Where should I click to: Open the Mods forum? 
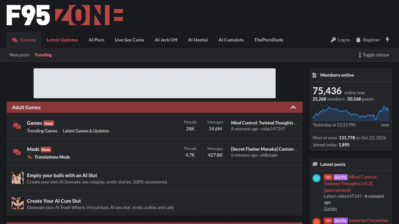(33, 149)
